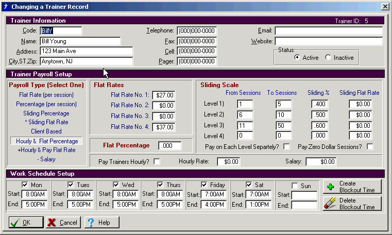Close the Trainer Record dialog window
The width and height of the screenshot is (392, 235).
click(384, 6)
